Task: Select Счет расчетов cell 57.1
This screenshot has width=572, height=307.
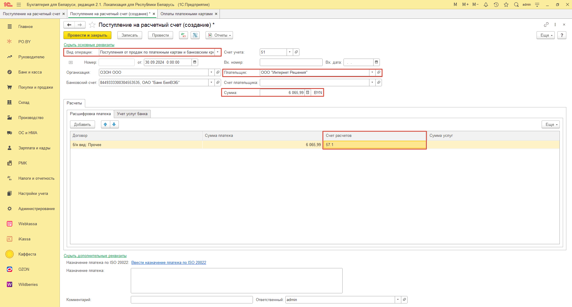Action: pyautogui.click(x=375, y=145)
